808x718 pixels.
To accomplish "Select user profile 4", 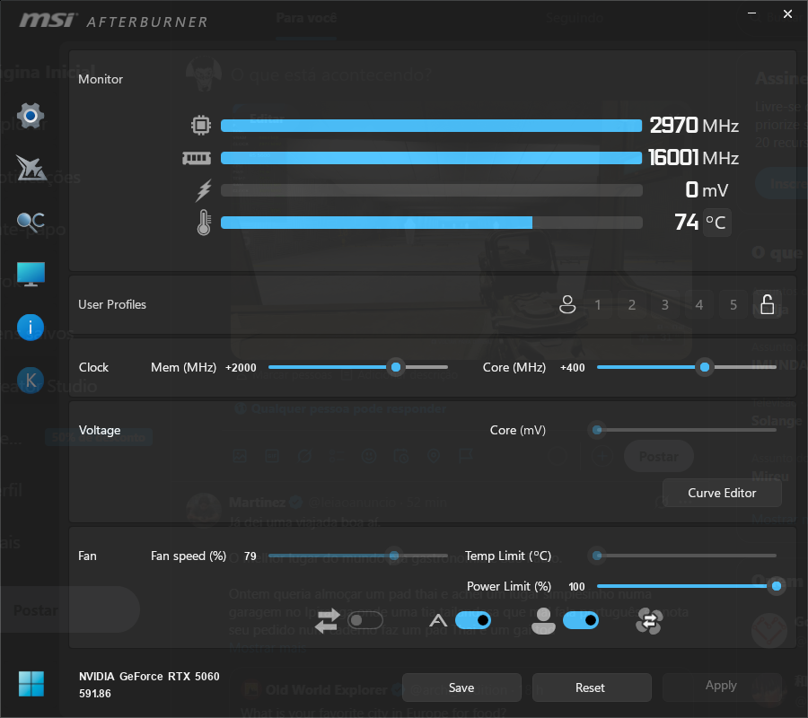I will tap(699, 304).
